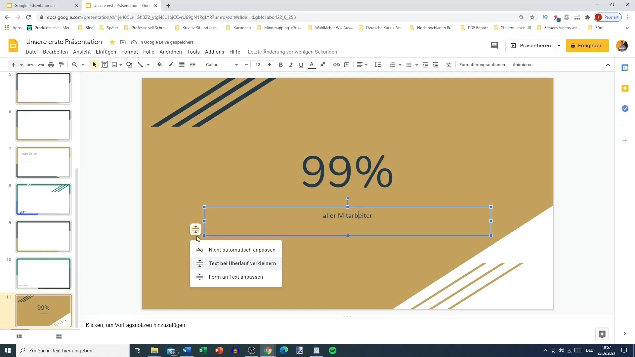Click the redo arrow icon
635x357 pixels.
[x=41, y=65]
